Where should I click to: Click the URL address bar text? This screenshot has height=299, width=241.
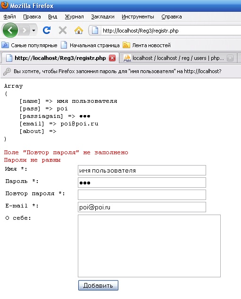coord(141,31)
